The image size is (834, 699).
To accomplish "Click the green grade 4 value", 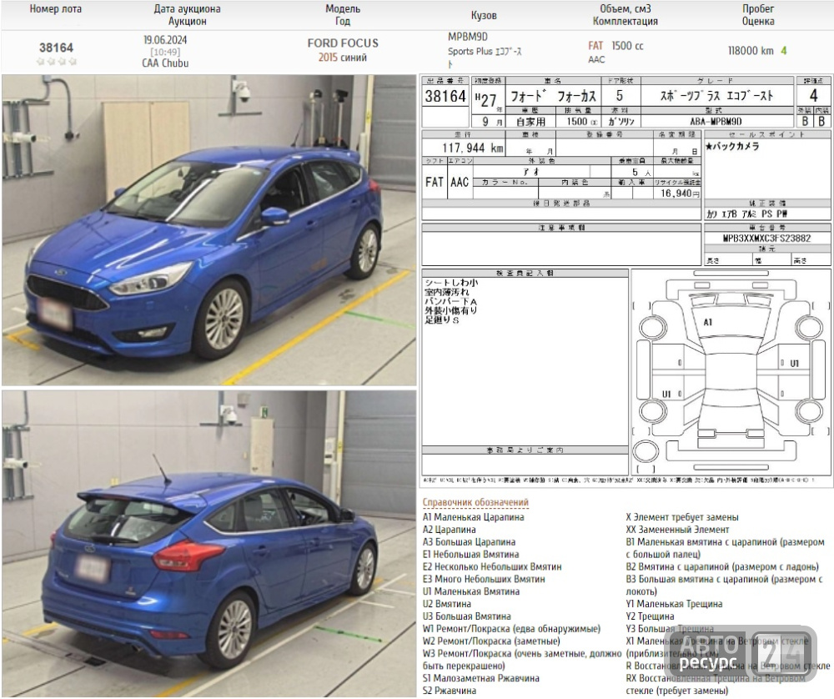I will point(783,51).
